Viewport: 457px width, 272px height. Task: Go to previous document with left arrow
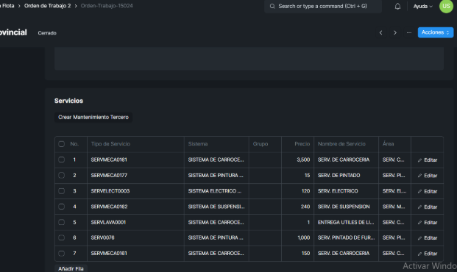point(380,32)
